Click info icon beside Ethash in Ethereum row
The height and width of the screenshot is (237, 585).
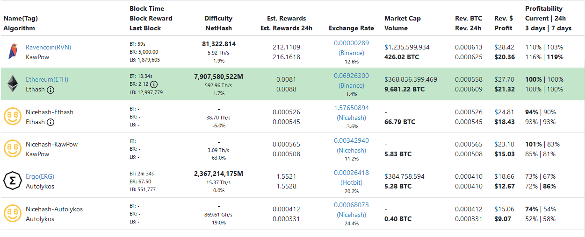tap(51, 90)
